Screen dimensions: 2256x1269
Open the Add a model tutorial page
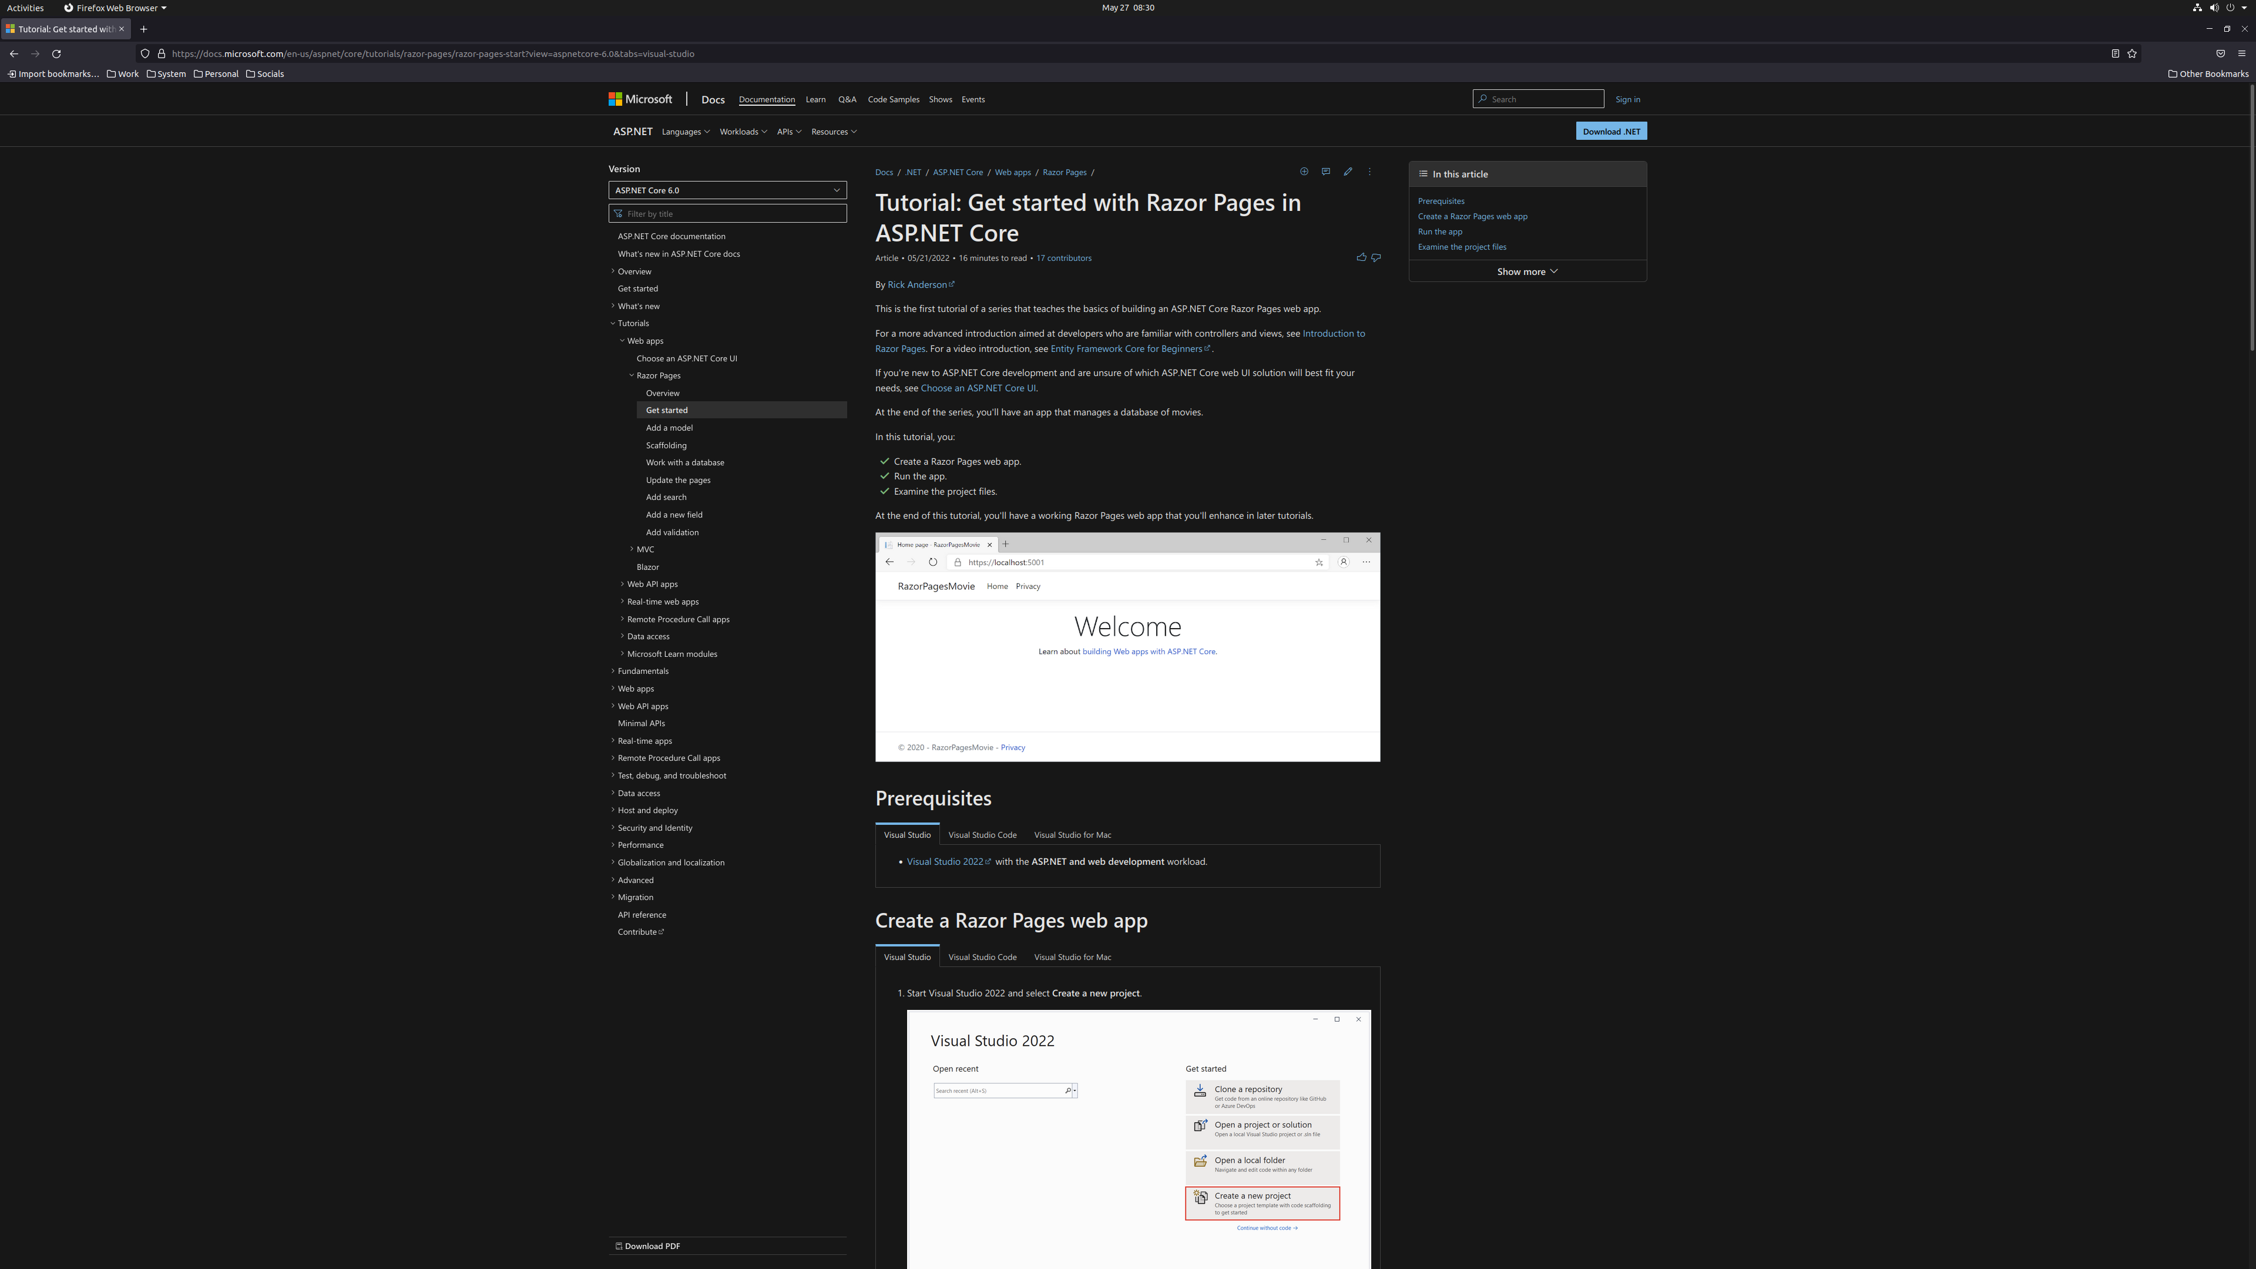pos(669,427)
